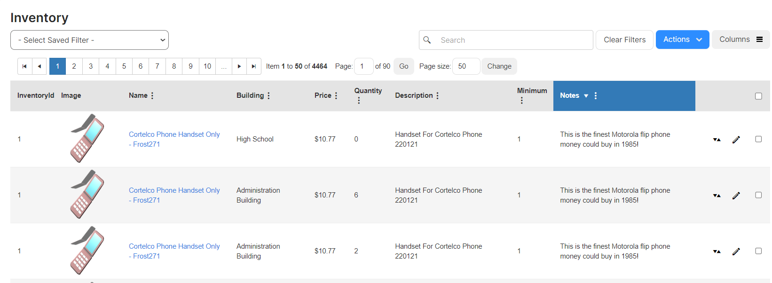Open the Columns menu
Image resolution: width=772 pixels, height=283 pixels.
tap(740, 39)
